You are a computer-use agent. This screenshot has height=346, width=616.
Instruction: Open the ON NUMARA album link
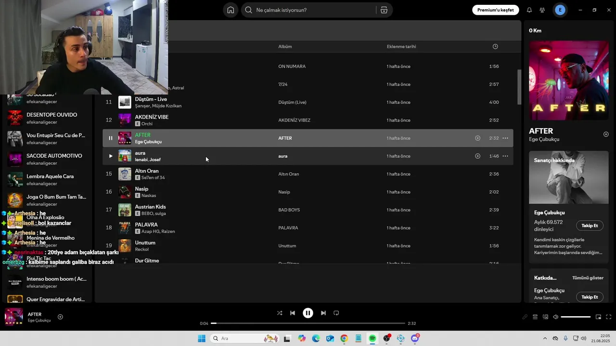(x=292, y=66)
